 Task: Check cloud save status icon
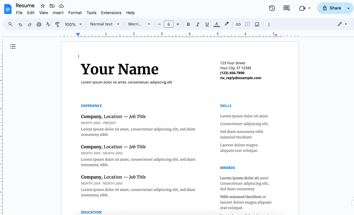(x=61, y=6)
